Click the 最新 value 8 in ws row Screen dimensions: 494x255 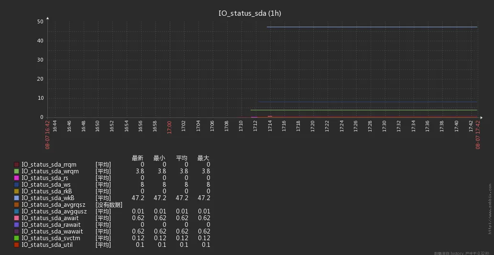143,185
